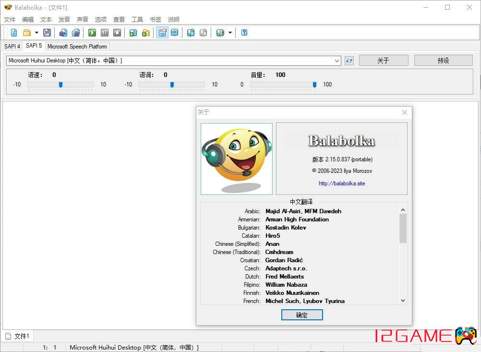Open the 书签 menu
The width and height of the screenshot is (481, 352).
(x=156, y=19)
